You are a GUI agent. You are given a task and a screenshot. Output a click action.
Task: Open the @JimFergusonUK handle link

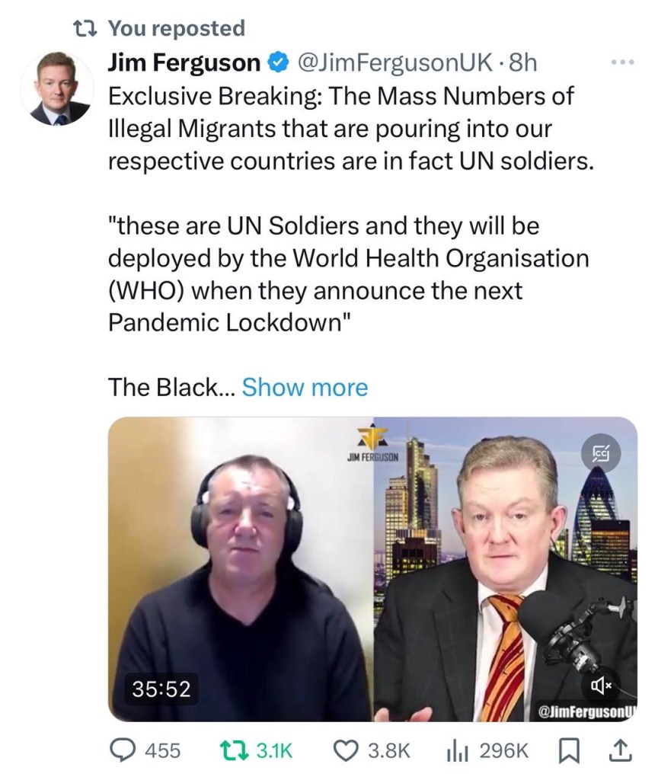coord(395,62)
